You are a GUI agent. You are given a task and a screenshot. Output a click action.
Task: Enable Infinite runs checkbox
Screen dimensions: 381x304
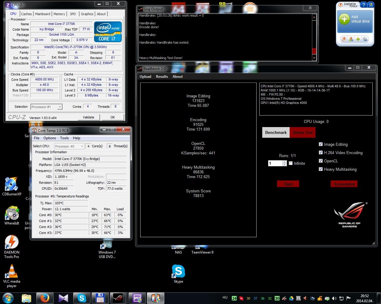point(291,163)
